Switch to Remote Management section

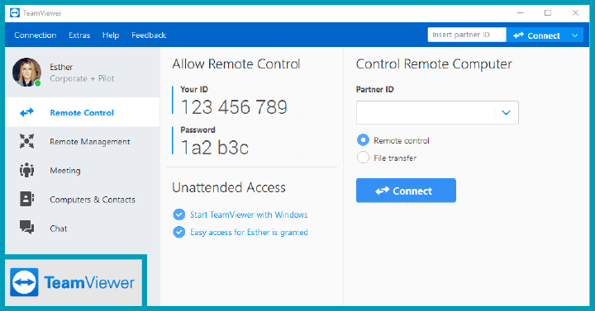[83, 141]
